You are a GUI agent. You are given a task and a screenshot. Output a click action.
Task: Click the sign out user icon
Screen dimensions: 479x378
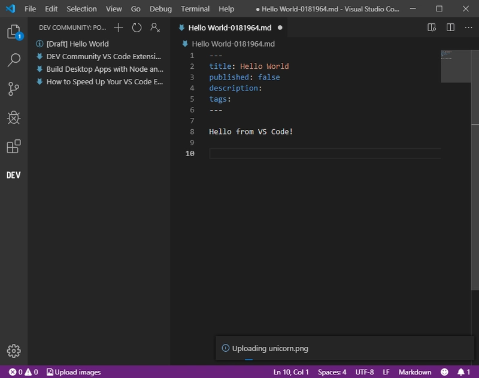(x=155, y=28)
